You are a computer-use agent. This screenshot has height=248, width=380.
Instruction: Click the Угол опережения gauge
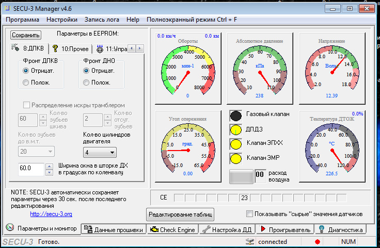point(188,146)
